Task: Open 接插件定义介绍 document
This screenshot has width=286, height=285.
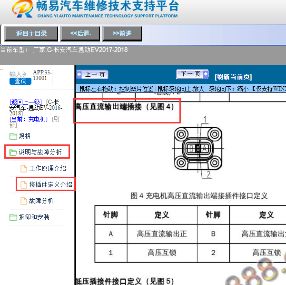Action: point(51,184)
